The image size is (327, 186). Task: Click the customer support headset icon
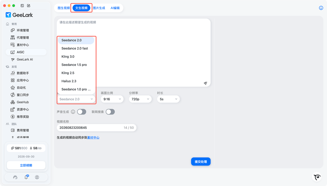coord(15,177)
